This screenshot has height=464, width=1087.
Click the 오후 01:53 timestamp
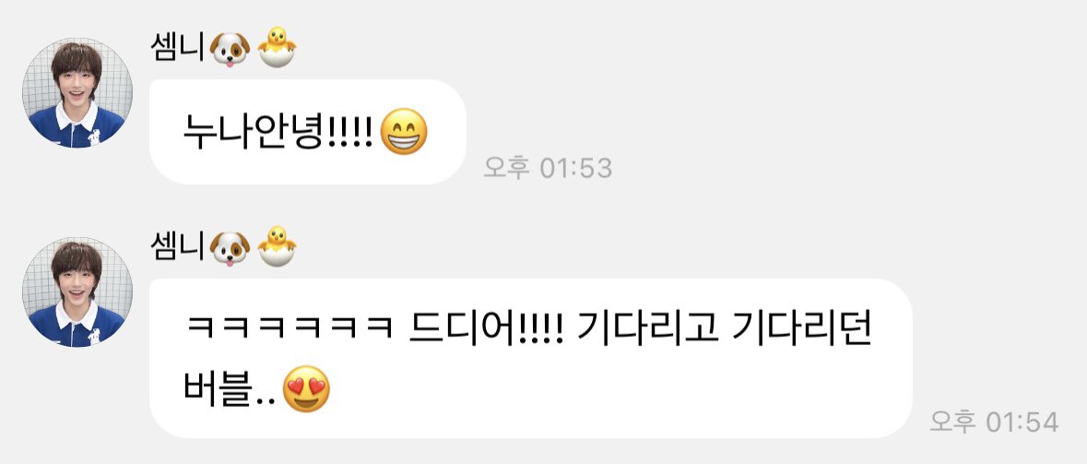[548, 169]
